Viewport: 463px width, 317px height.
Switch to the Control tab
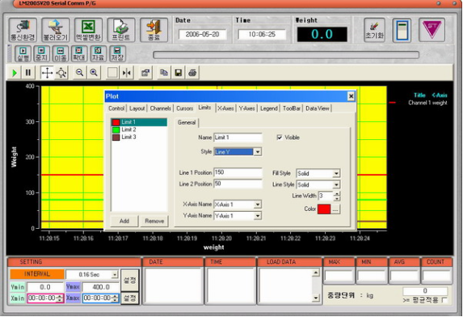116,108
